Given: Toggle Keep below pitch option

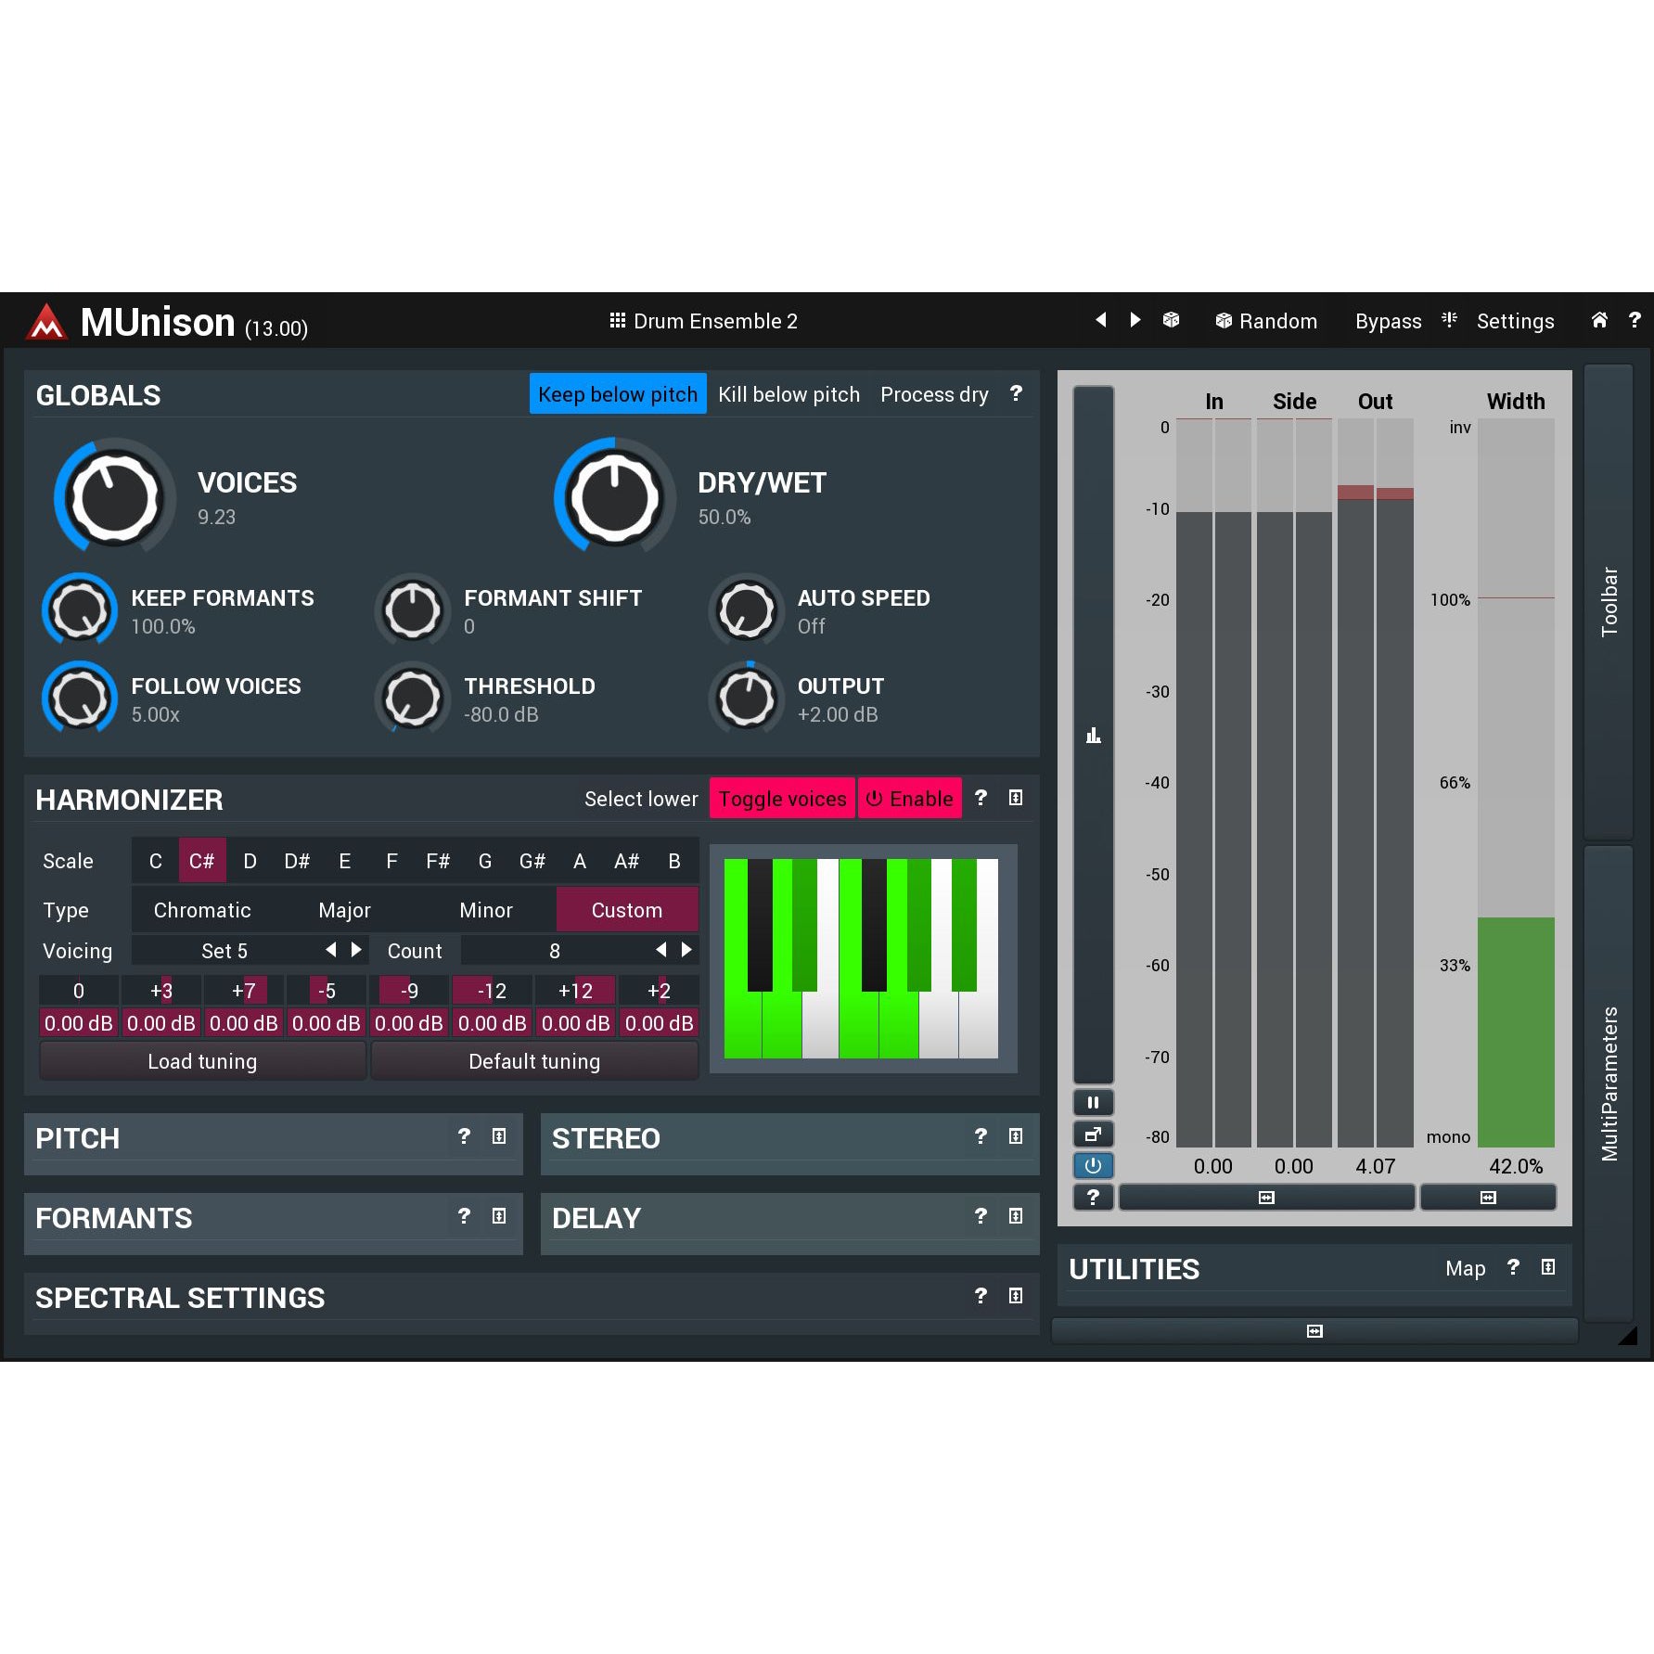Looking at the screenshot, I should pos(617,394).
